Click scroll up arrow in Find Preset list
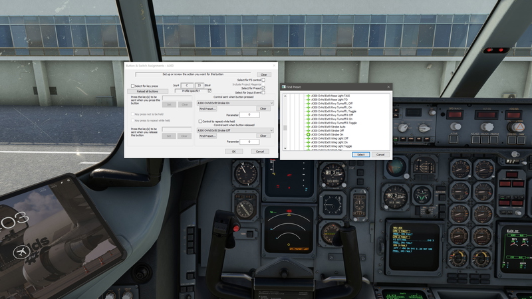This screenshot has height=299, width=532. click(x=285, y=96)
